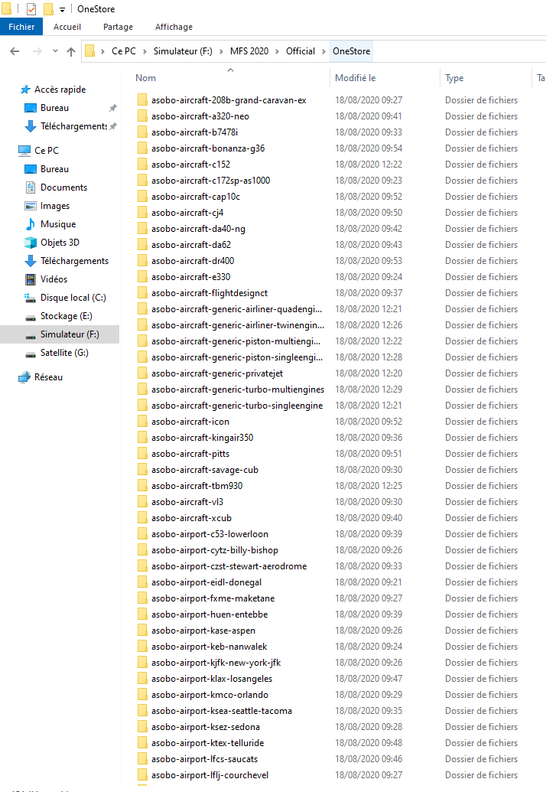Click Official breadcrumb segment

301,51
